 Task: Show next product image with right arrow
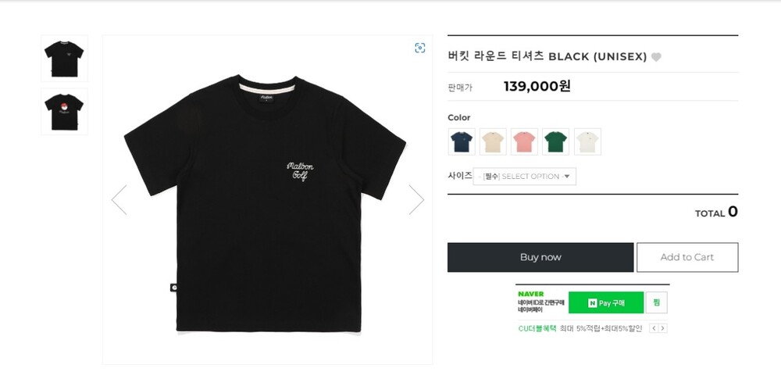point(416,199)
